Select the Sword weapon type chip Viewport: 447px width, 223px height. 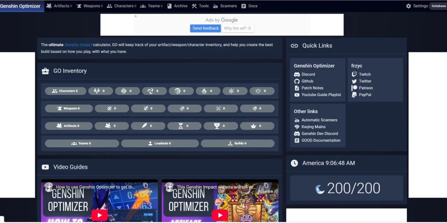112,108
